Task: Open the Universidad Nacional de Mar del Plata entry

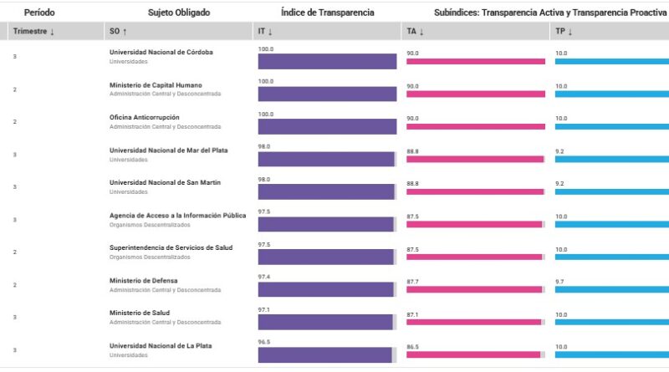Action: (x=168, y=150)
